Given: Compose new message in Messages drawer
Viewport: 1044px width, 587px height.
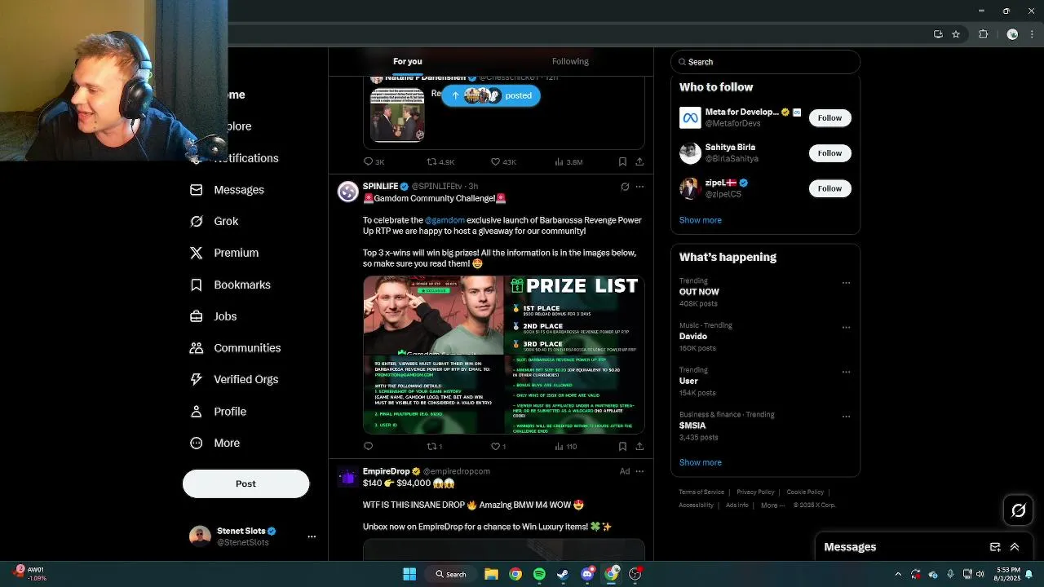Looking at the screenshot, I should click(995, 547).
